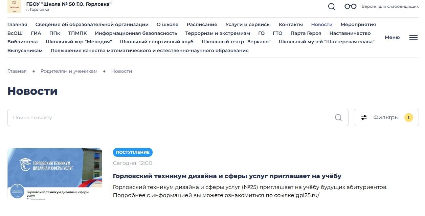
Task: Open site search via header magnifier icon
Action: pos(332,6)
